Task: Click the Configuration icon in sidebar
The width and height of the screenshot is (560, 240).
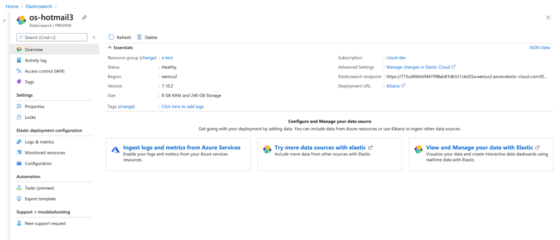Action: [19, 163]
